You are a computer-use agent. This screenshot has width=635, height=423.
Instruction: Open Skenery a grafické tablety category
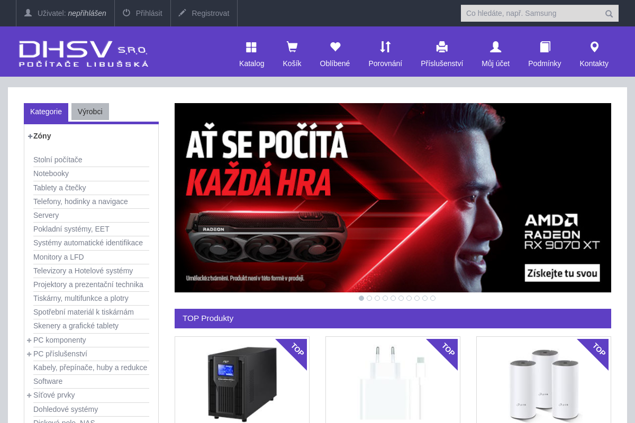point(76,326)
